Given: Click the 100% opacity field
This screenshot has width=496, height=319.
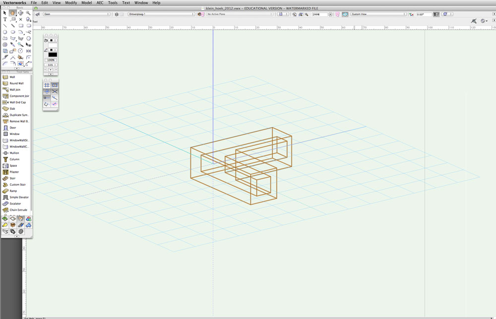Looking at the screenshot, I should point(51,60).
